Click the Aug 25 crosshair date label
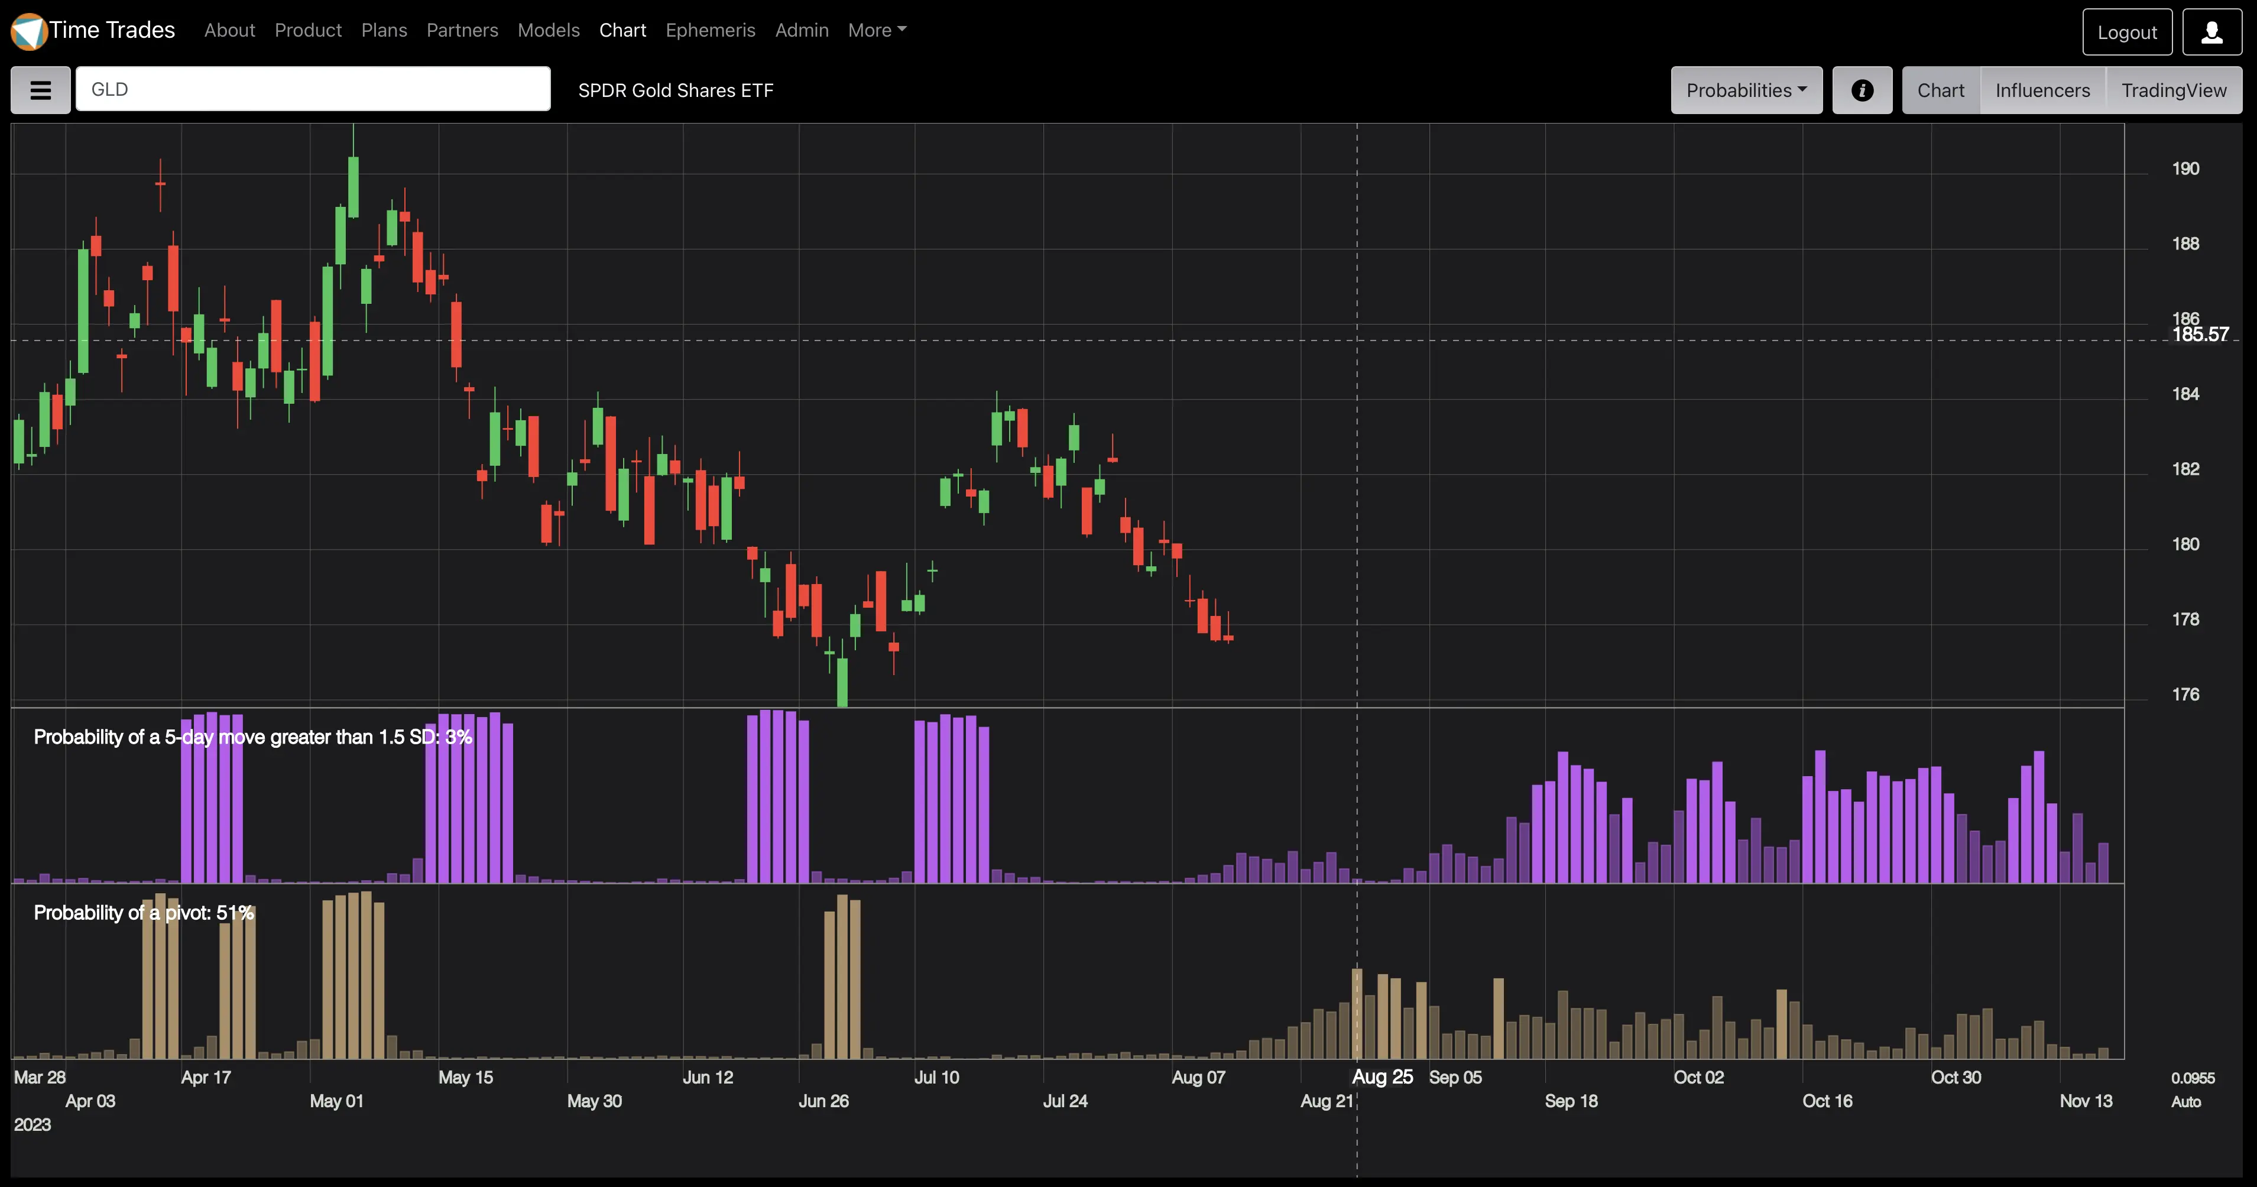The height and width of the screenshot is (1187, 2257). tap(1382, 1076)
